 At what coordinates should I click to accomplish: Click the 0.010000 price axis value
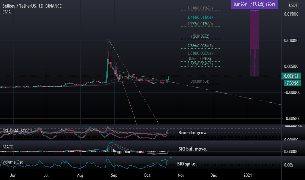click(x=291, y=41)
